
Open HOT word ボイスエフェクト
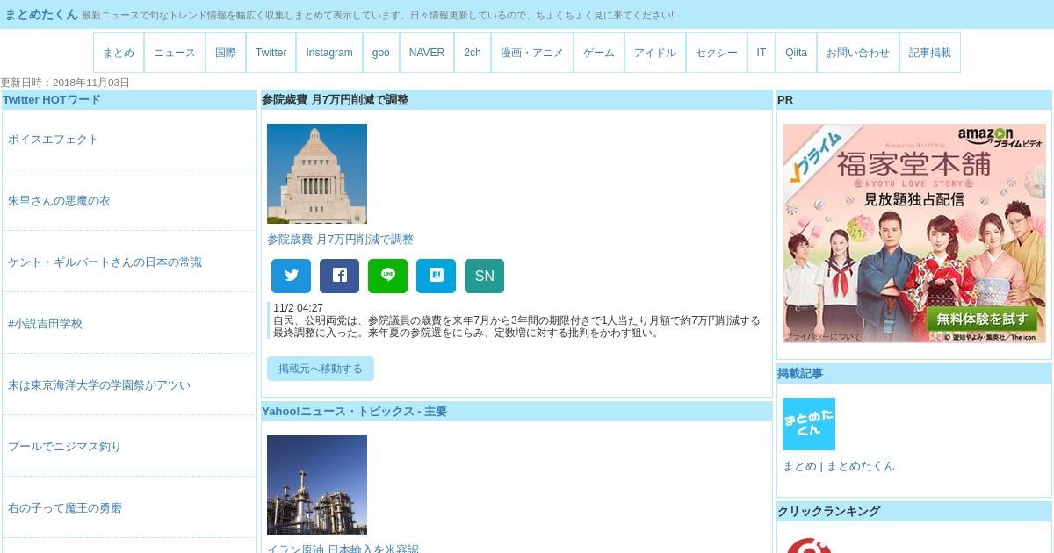click(x=54, y=140)
